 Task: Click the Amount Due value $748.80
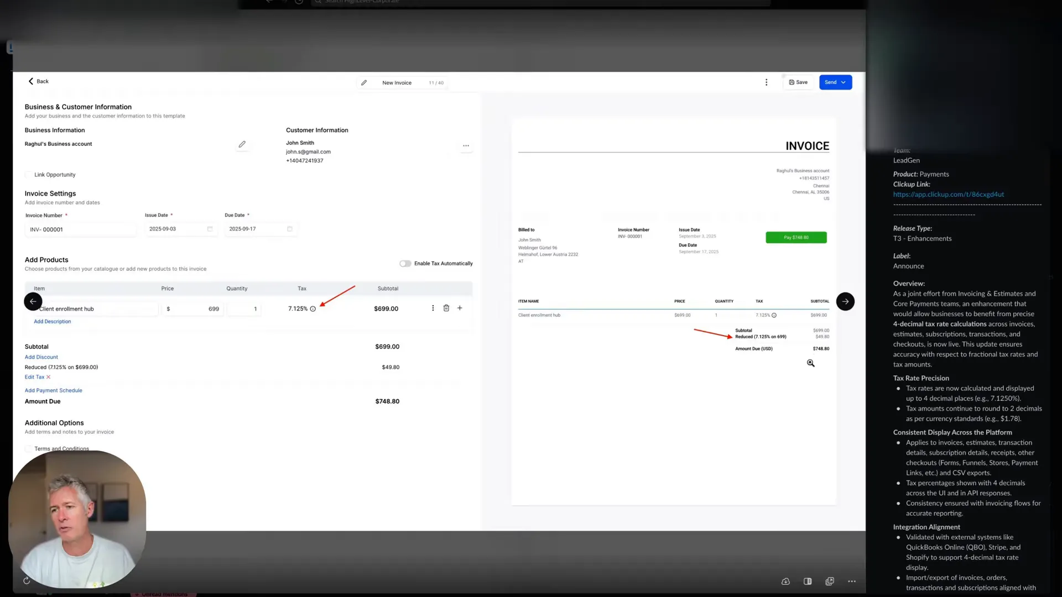click(x=387, y=401)
